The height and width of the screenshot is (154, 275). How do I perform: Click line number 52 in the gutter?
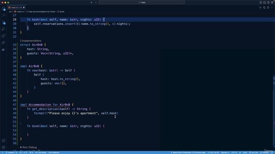click(x=14, y=126)
